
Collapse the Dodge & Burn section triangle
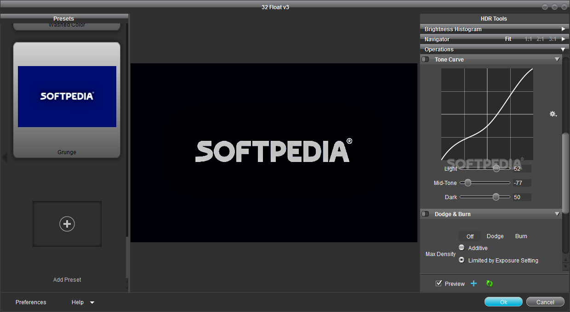click(557, 214)
